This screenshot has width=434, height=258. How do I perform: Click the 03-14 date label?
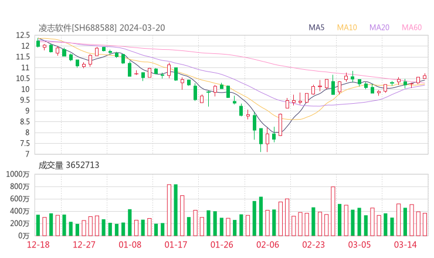tap(405, 245)
